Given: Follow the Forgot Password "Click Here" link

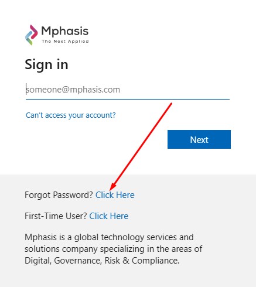Looking at the screenshot, I should 115,195.
